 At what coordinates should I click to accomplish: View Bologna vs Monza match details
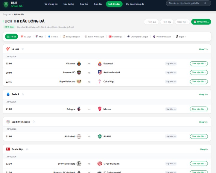click(199, 109)
